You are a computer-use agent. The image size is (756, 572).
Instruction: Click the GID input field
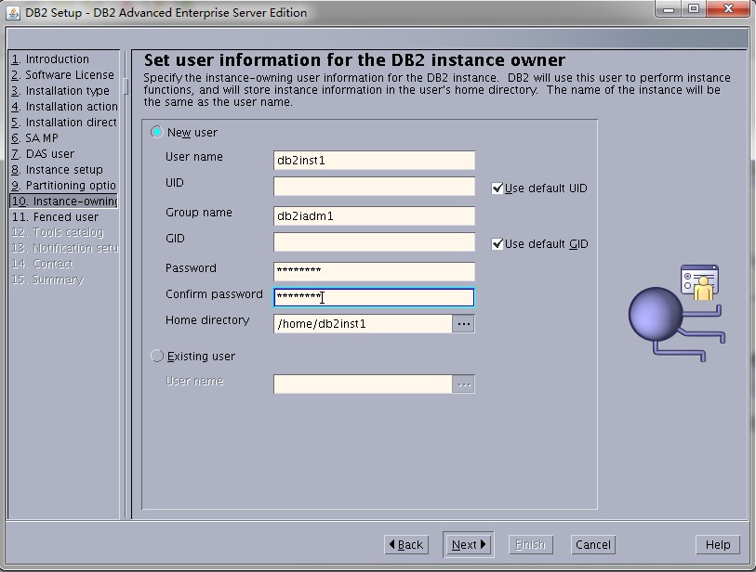tap(374, 242)
